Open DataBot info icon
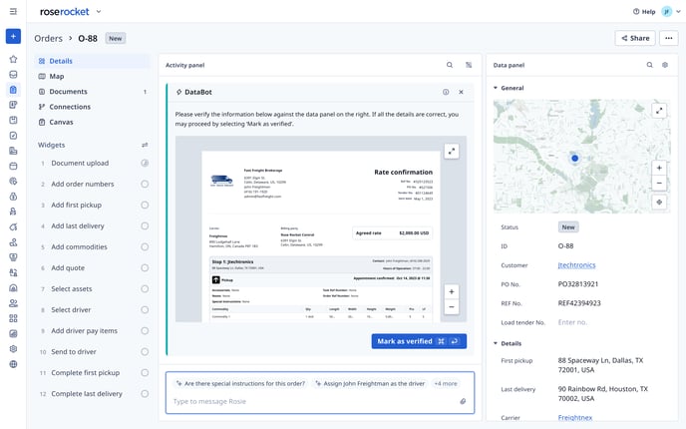 [x=446, y=92]
